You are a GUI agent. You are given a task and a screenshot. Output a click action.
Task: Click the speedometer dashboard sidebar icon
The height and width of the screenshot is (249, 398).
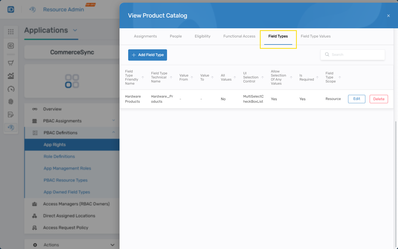(11, 89)
